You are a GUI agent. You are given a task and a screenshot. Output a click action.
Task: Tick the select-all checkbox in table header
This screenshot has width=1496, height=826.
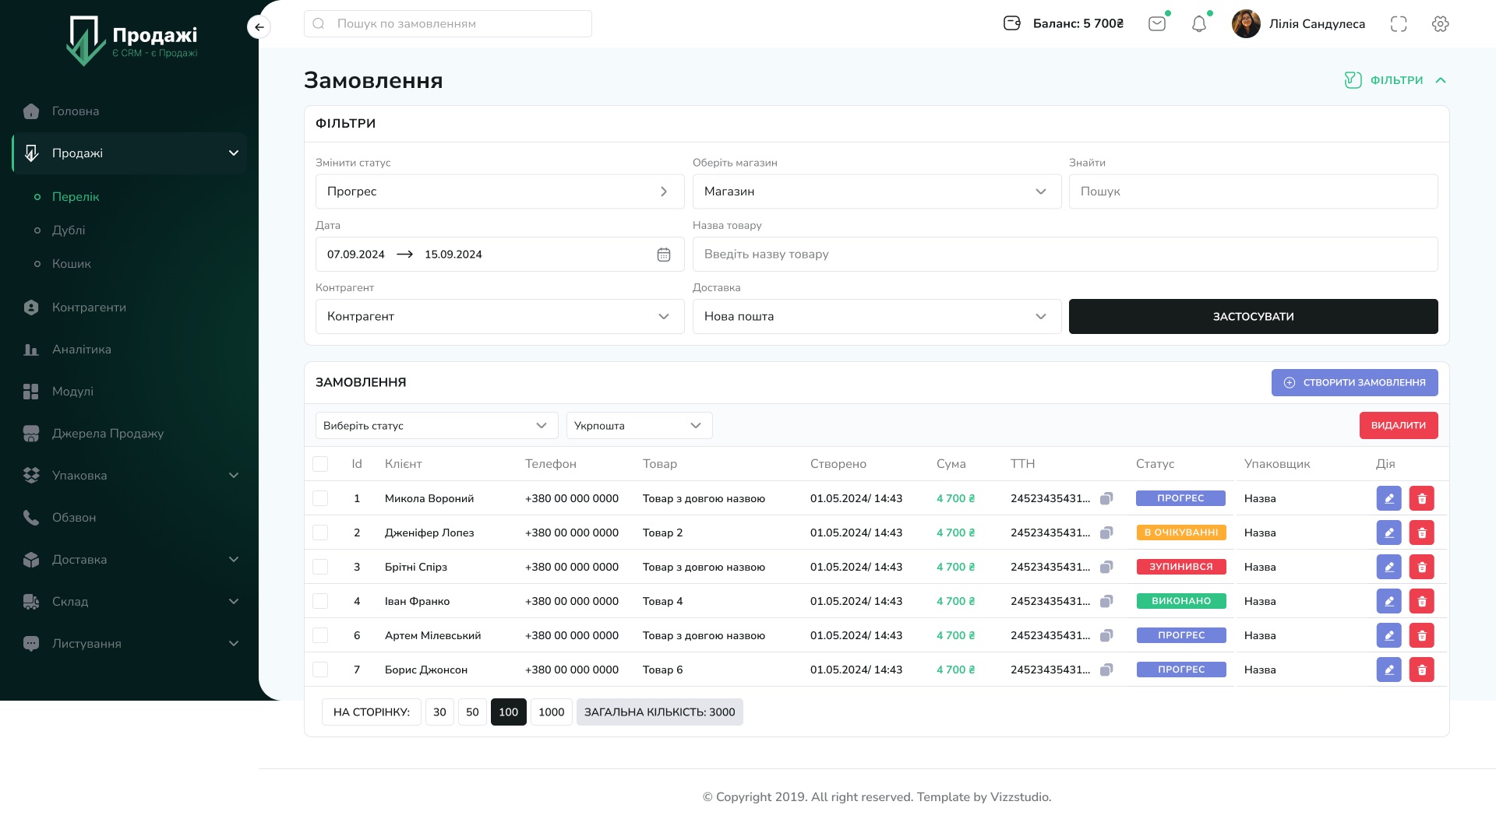[320, 464]
